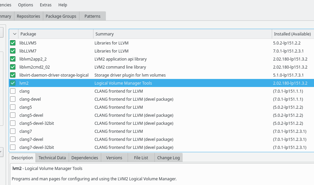Screen dimensions: 314x185
Task: Check the clang7-devel-32bit checkbox
Action: [13, 147]
